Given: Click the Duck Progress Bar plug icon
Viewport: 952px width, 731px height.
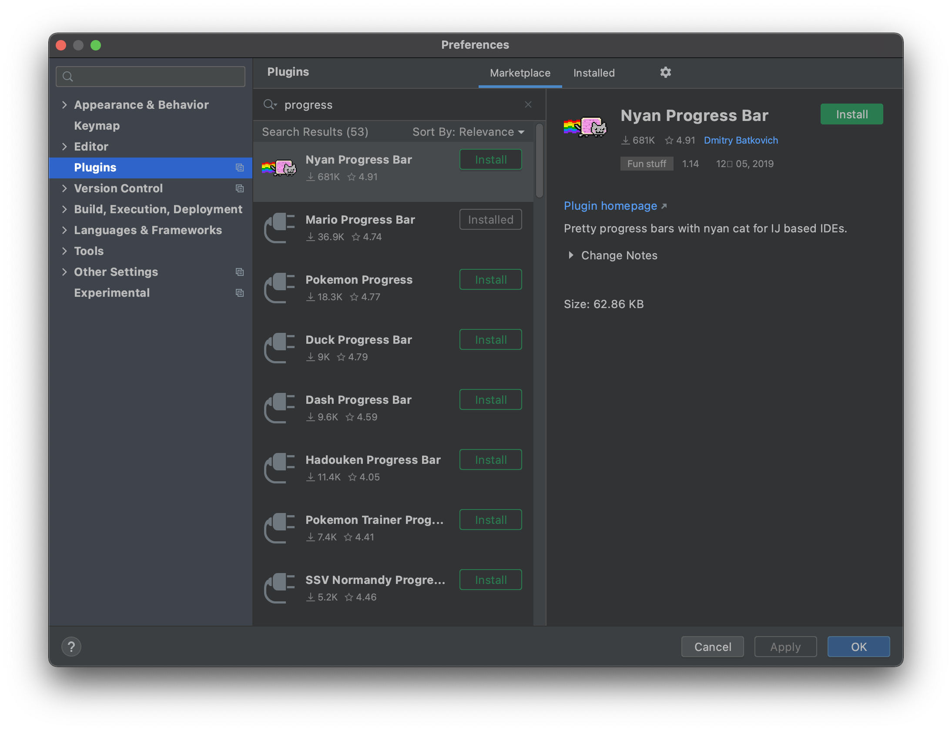Looking at the screenshot, I should (x=279, y=348).
